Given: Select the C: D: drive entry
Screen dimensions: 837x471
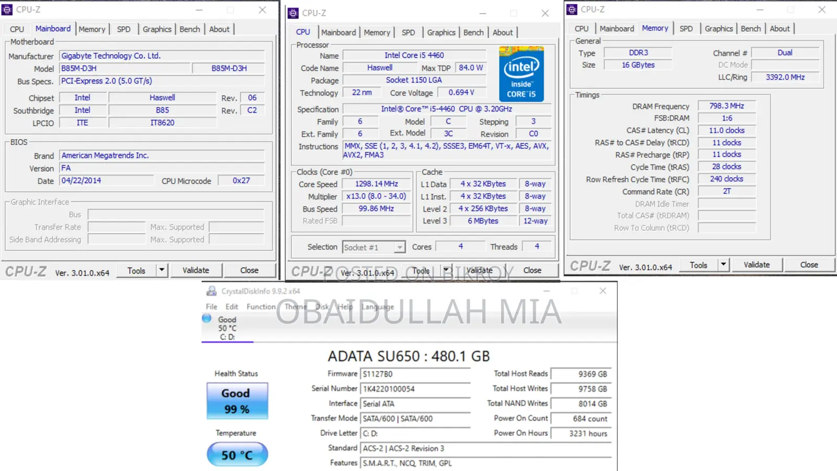Looking at the screenshot, I should [x=228, y=328].
